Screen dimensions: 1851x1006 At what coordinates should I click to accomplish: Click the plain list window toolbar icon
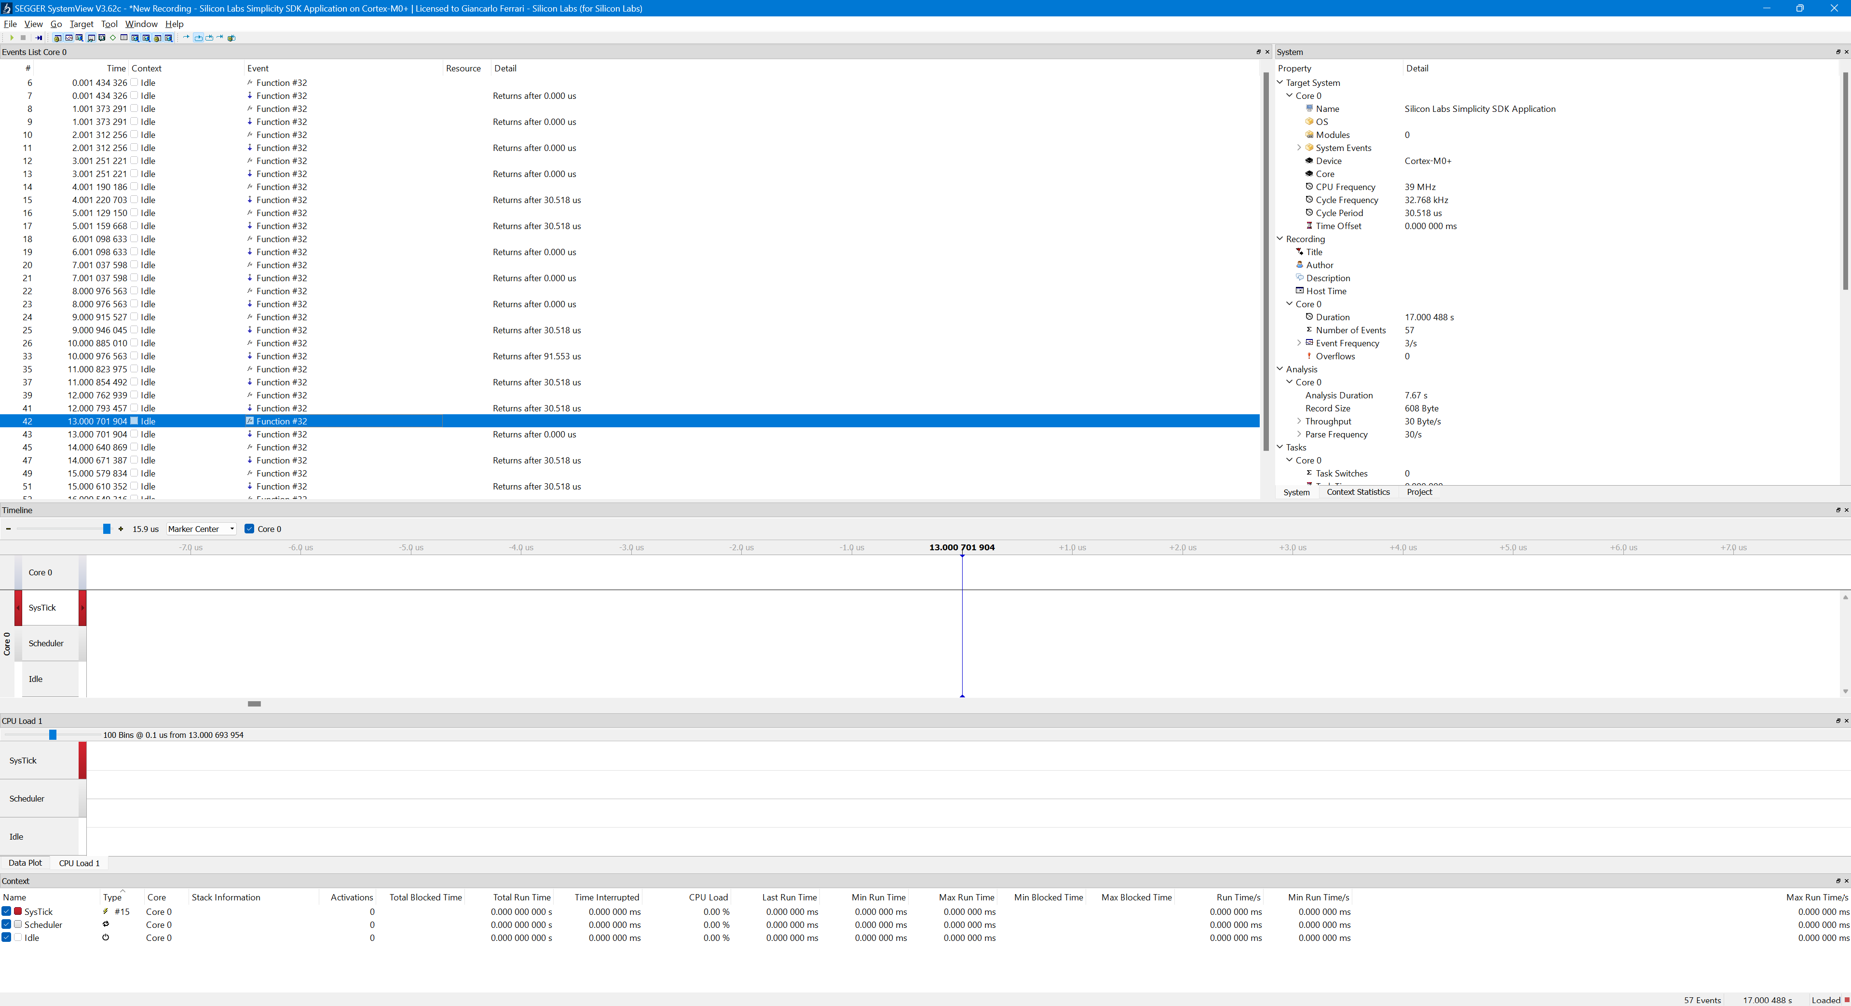click(123, 38)
